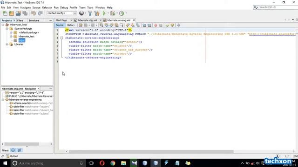Collapse the hibernate-reverse-engineering code fold
The width and height of the screenshot is (298, 167).
[61, 38]
